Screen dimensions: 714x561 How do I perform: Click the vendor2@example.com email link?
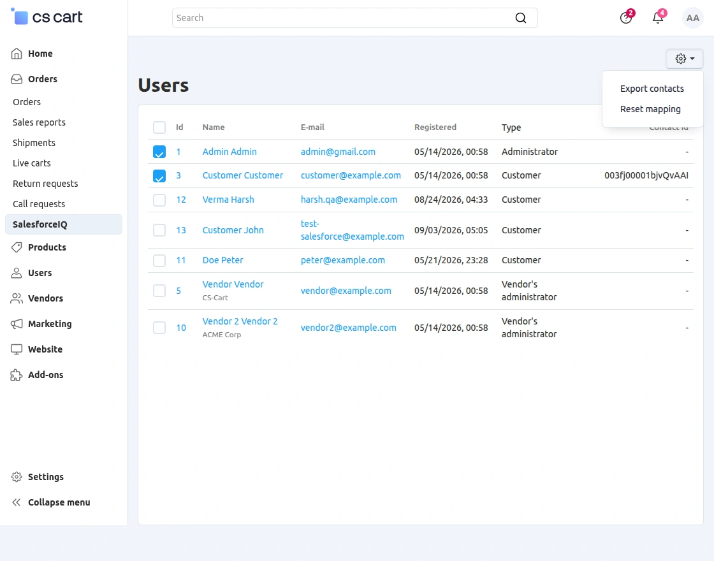(348, 328)
